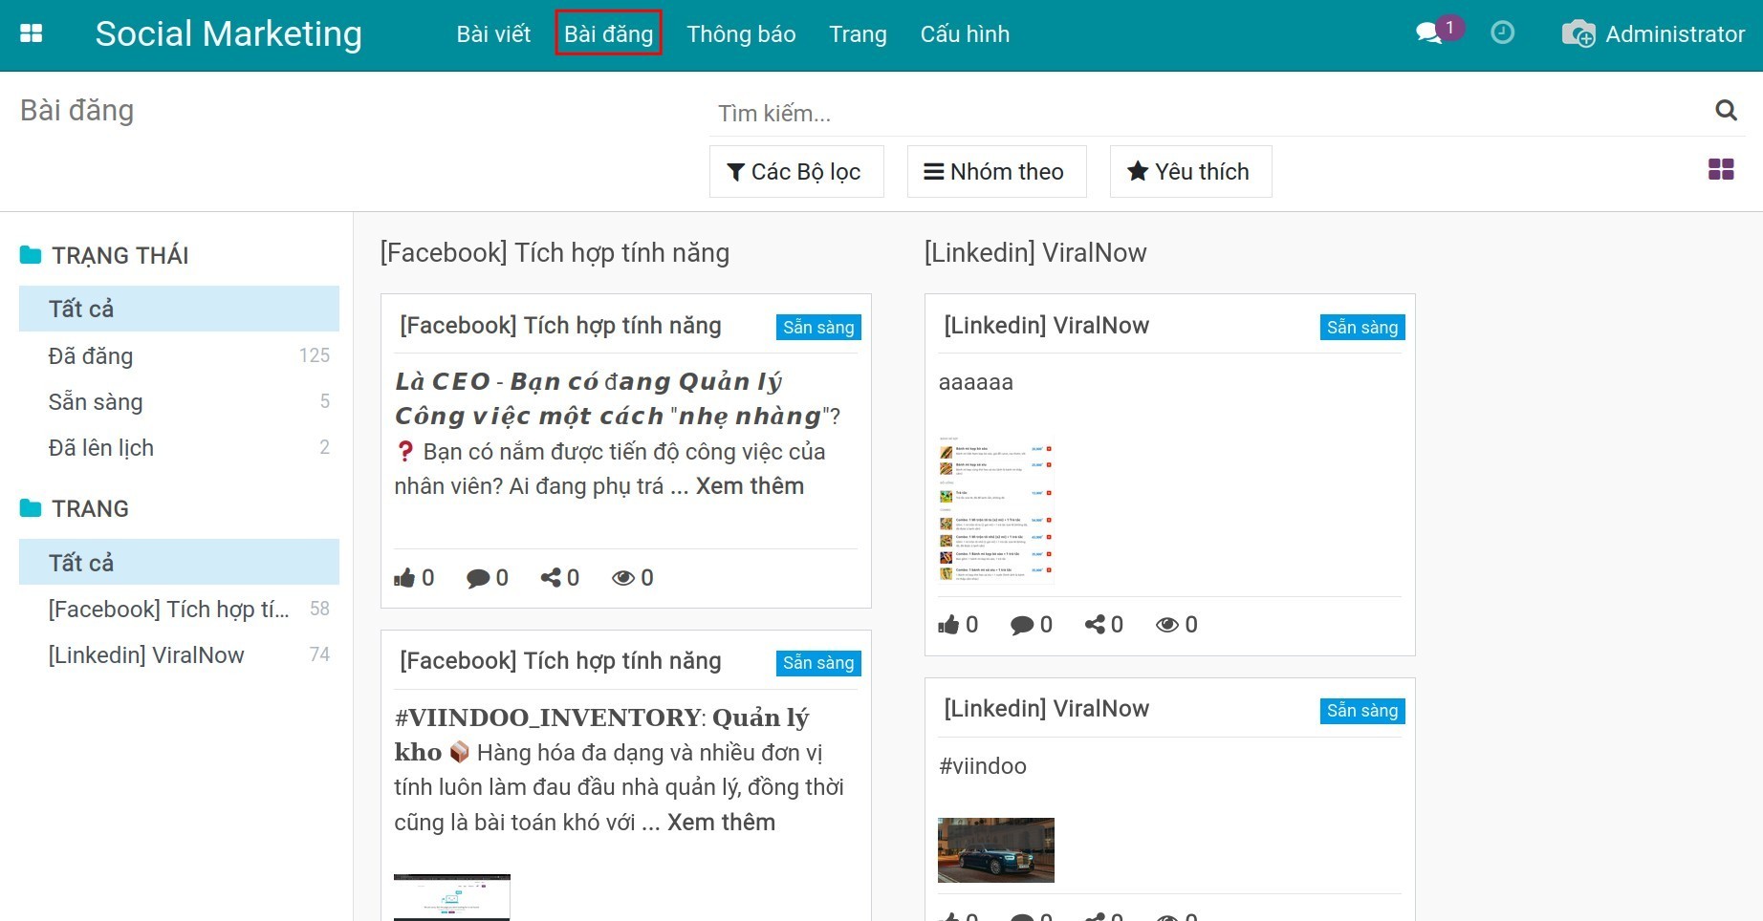This screenshot has width=1763, height=921.
Task: Open the apps grid menu icon
Action: [32, 33]
